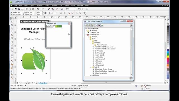Toggle visibility eye for Document Palette
The width and height of the screenshot is (179, 101).
pos(86,29)
